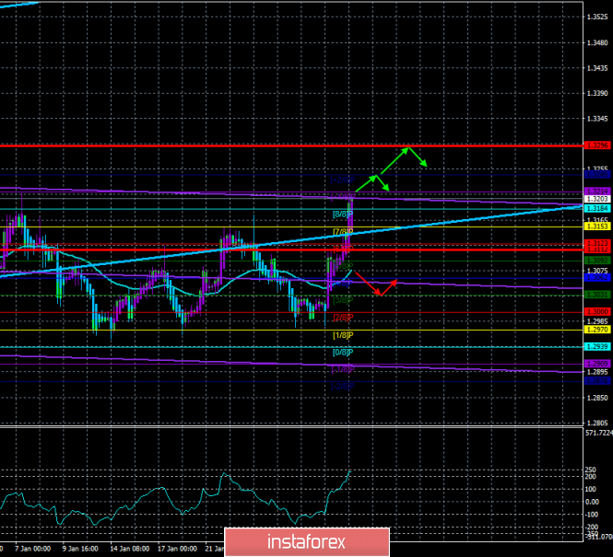Viewport: 613px width, 557px height.
Task: Click the 1.3525 price scale value
Action: tap(597, 17)
